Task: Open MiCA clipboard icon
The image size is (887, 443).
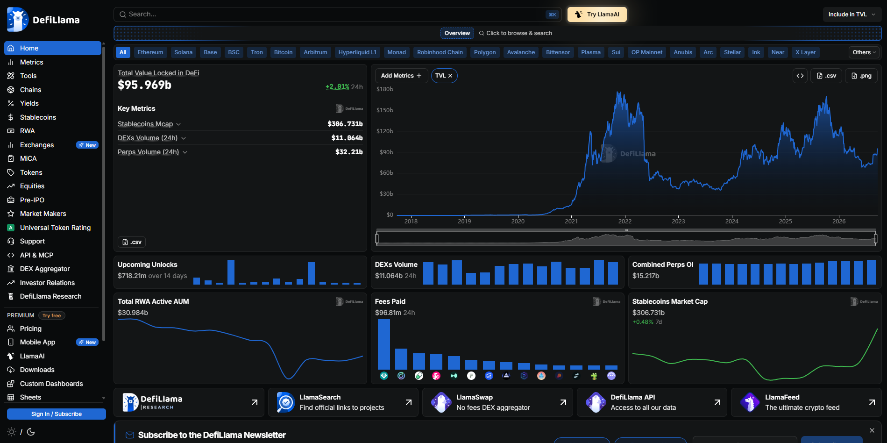Action: (x=11, y=158)
